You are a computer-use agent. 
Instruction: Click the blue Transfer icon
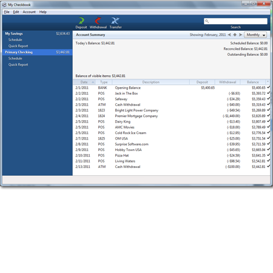tap(115, 21)
